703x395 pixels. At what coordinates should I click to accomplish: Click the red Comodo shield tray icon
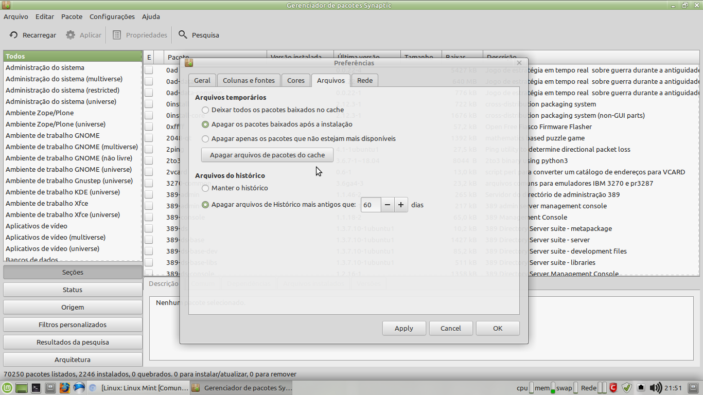pyautogui.click(x=613, y=388)
